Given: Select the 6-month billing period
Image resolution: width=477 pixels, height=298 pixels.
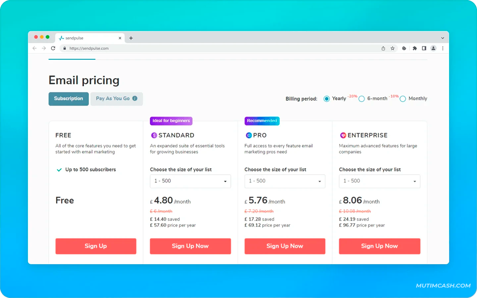Looking at the screenshot, I should coord(362,99).
